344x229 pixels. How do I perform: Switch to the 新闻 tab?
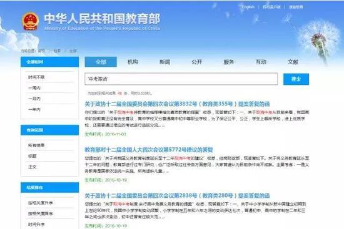(164, 62)
